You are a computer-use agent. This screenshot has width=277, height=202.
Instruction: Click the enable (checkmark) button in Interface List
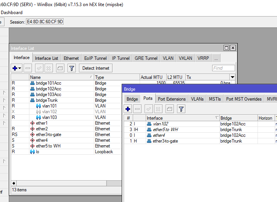tap(39, 68)
